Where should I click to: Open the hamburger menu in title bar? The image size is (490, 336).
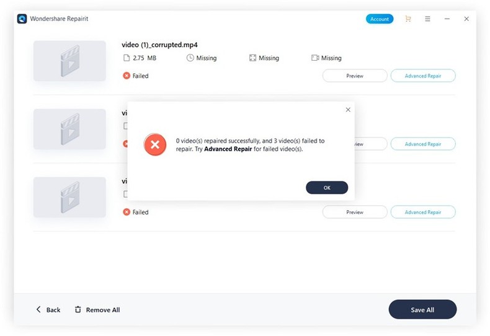(x=427, y=19)
